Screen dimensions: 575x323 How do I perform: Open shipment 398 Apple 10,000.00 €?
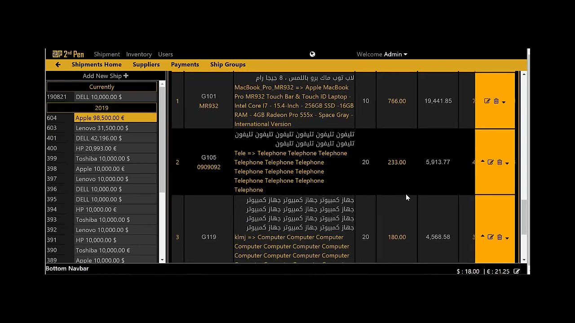click(x=102, y=169)
